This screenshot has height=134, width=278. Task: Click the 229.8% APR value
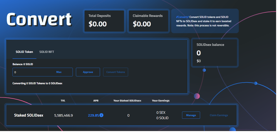93,115
